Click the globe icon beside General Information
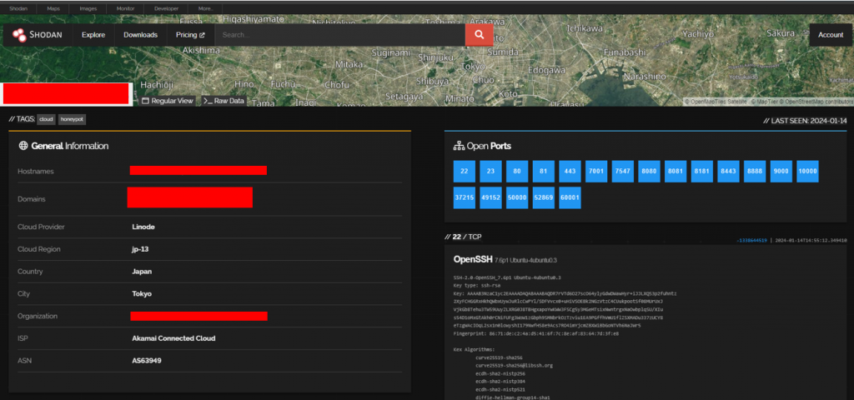The height and width of the screenshot is (400, 854). point(23,146)
